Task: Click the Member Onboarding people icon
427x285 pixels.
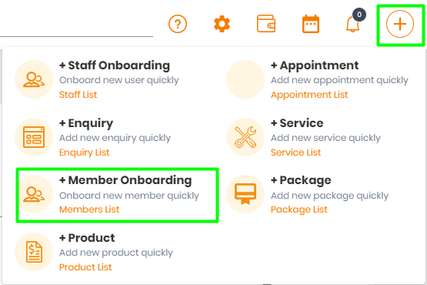Action: click(34, 194)
